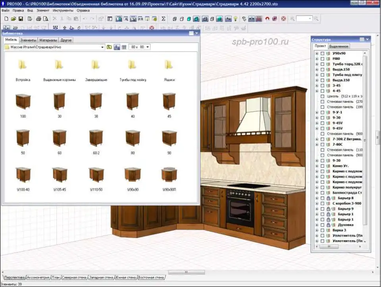Switch to sketch view mode icon
Image resolution: width=381 pixels, height=287 pixels.
tap(181, 19)
